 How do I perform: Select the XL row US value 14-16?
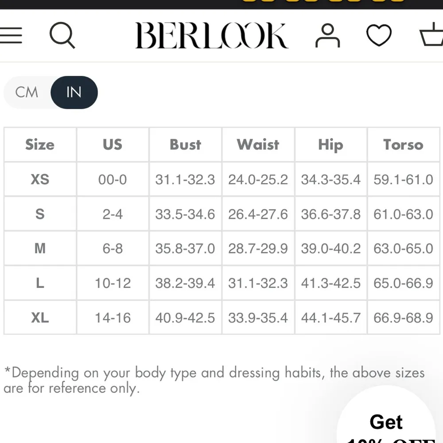pos(113,318)
